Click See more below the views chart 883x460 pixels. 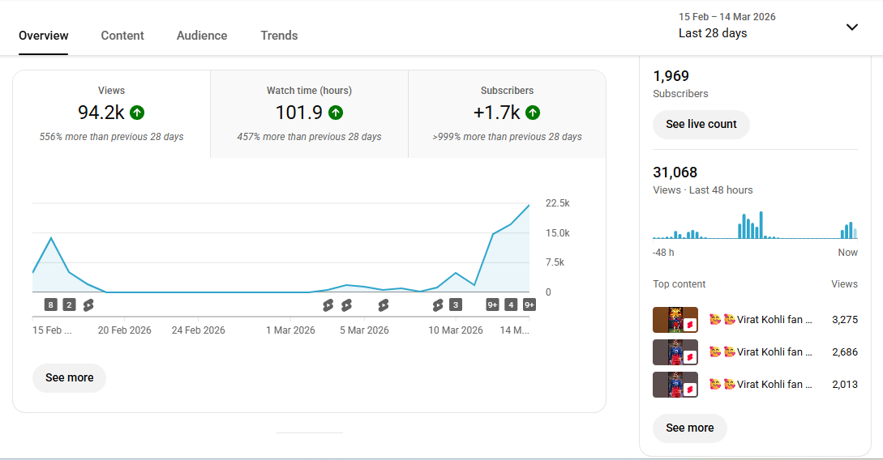pos(69,377)
